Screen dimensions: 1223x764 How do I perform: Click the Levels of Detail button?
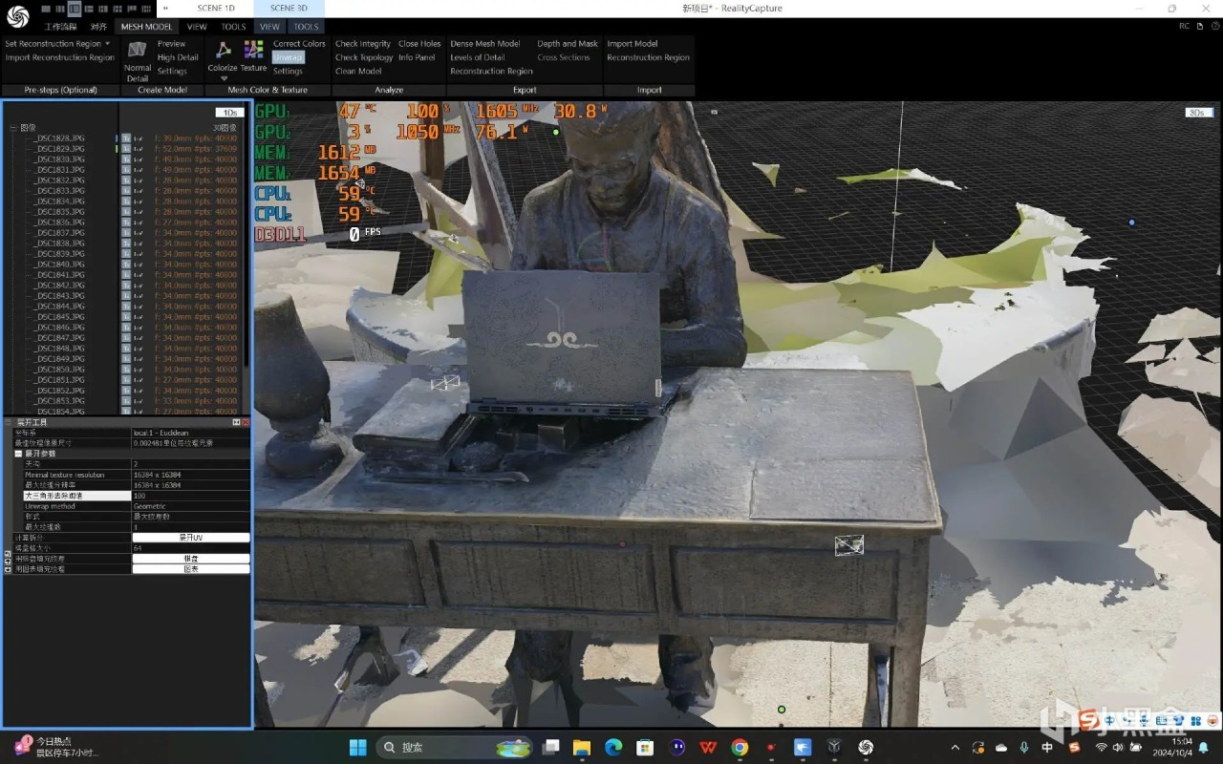coord(478,57)
